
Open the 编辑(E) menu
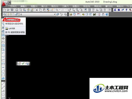pos(23,6)
